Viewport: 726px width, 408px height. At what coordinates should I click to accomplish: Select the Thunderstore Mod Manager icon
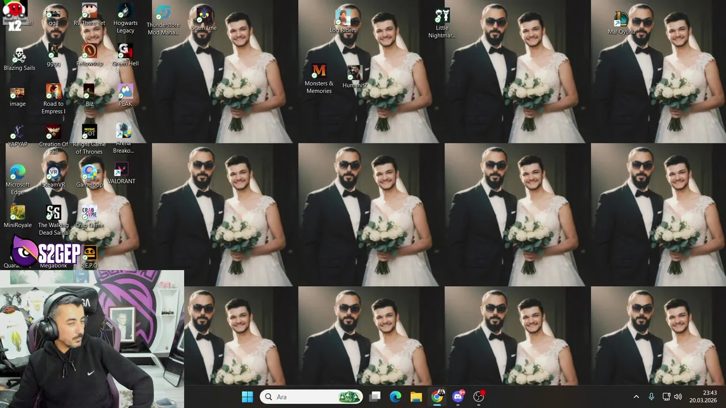click(x=163, y=20)
